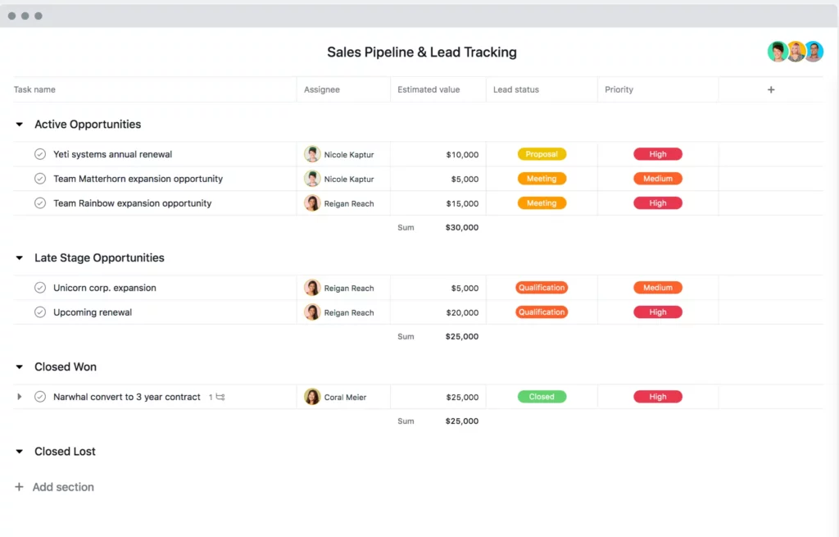839x537 pixels.
Task: Collapse the Active Opportunities section
Action: [x=20, y=125]
